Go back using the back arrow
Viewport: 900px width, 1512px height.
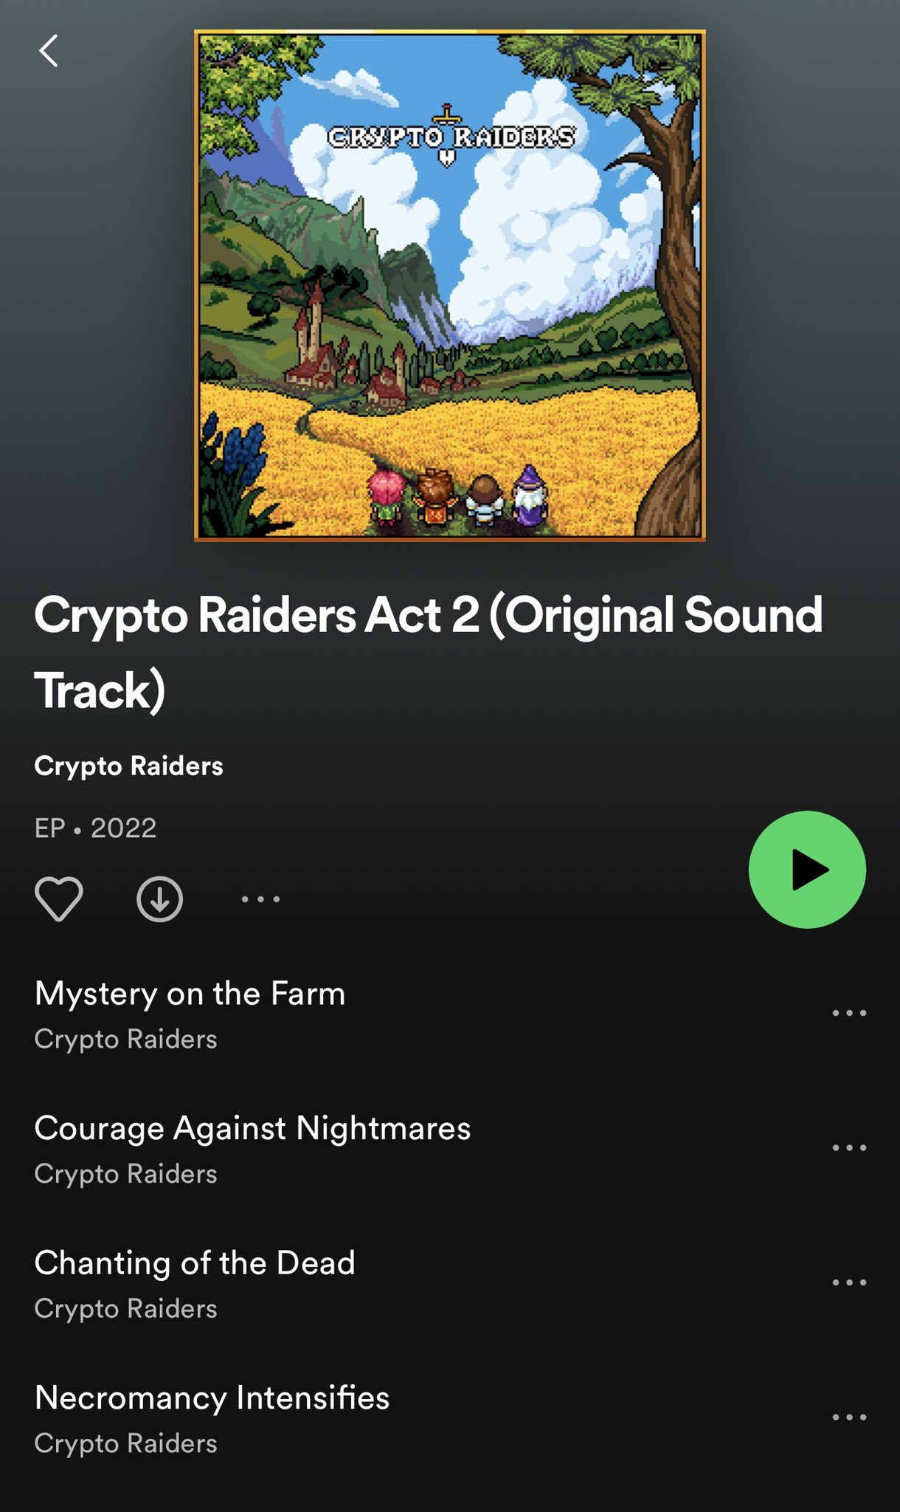49,51
